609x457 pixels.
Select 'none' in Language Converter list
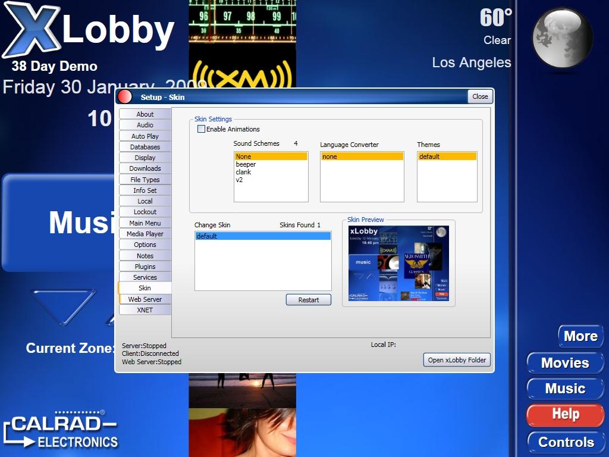point(362,156)
